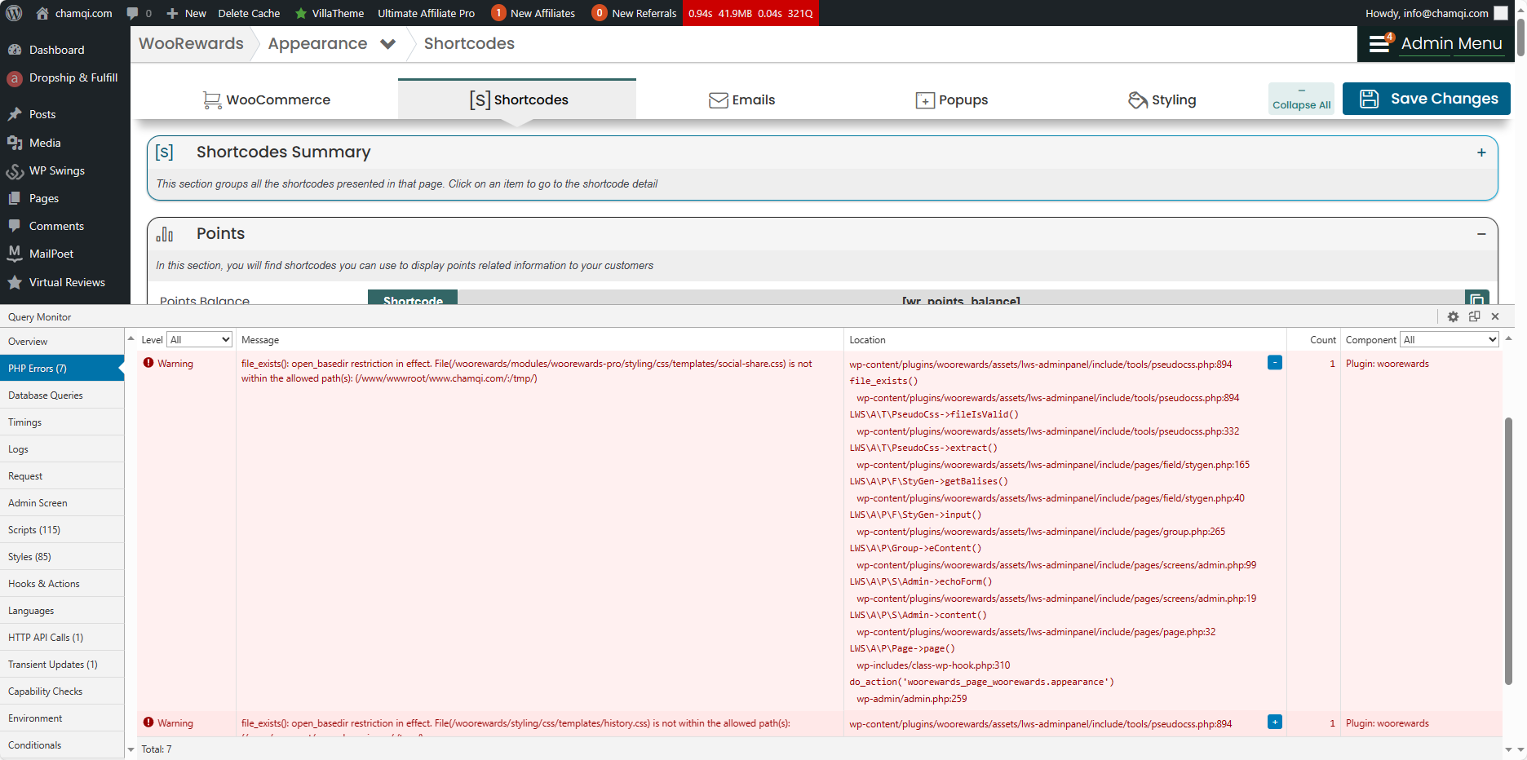This screenshot has width=1527, height=760.
Task: Open the Appearance breadcrumb dropdown arrow
Action: [x=387, y=44]
